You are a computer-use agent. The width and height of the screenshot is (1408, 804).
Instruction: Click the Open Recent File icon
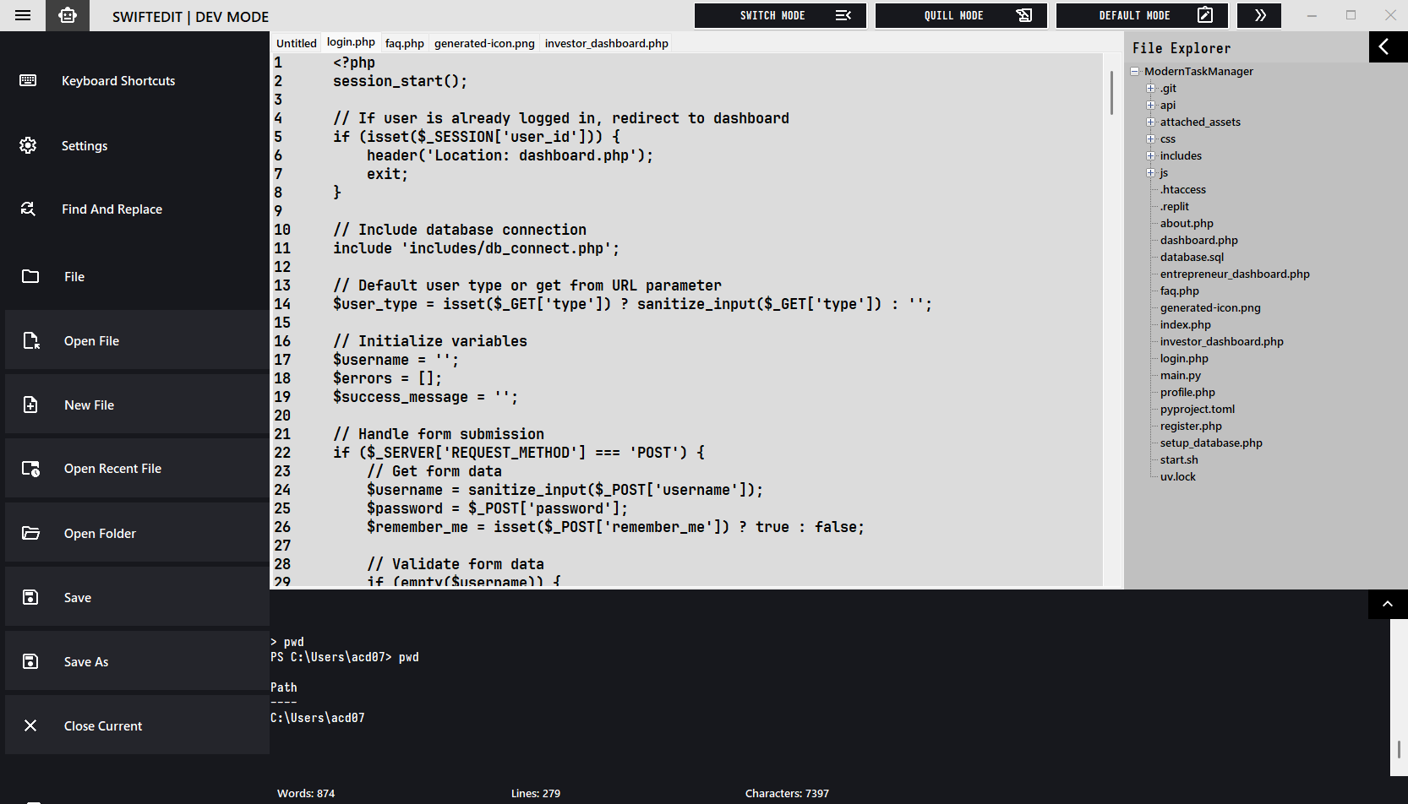pos(30,469)
